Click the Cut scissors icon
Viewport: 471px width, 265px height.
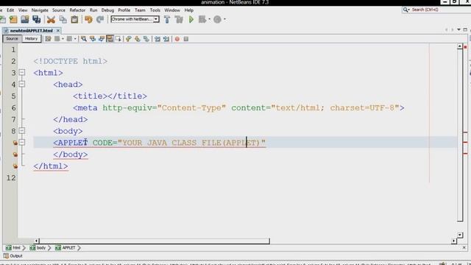click(x=51, y=20)
